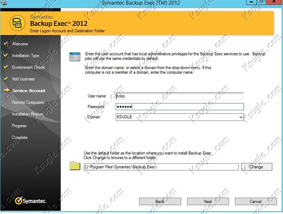Click the 'Backup Exec 2012' banner title
283x214 pixels.
click(59, 24)
